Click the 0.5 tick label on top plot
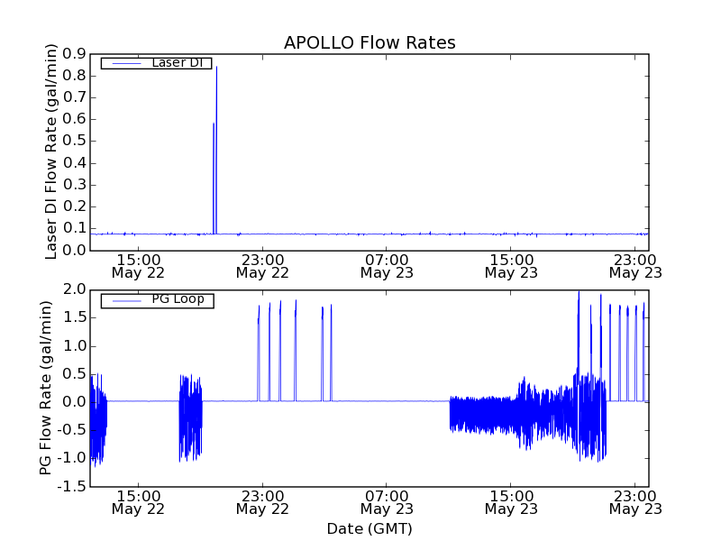721x541 pixels. (75, 142)
